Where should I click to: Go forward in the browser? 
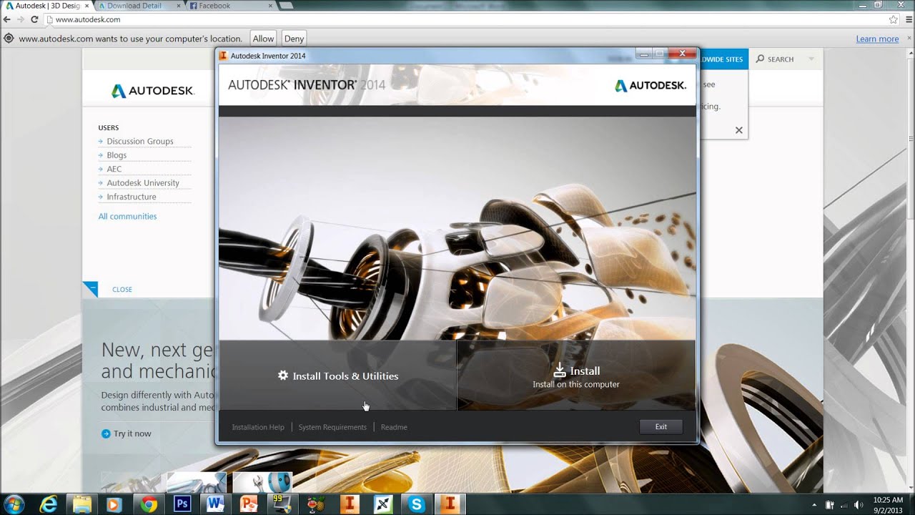(20, 19)
